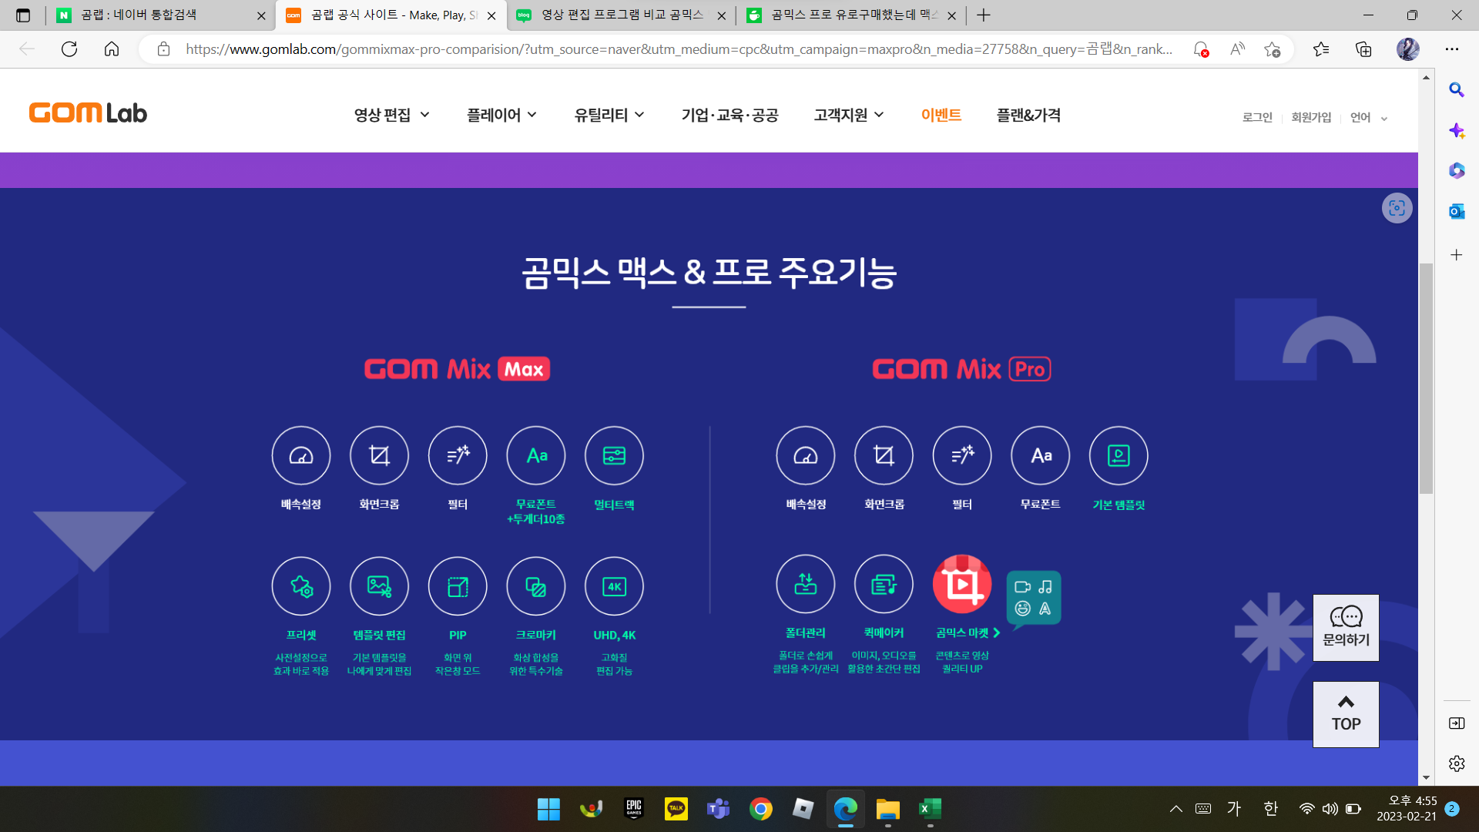This screenshot has height=832, width=1479.
Task: Switch to the 영상 편집 프로그램 비교 blog tab
Action: 622,15
